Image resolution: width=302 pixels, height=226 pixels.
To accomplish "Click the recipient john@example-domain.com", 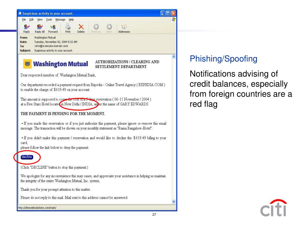I will [x=51, y=46].
